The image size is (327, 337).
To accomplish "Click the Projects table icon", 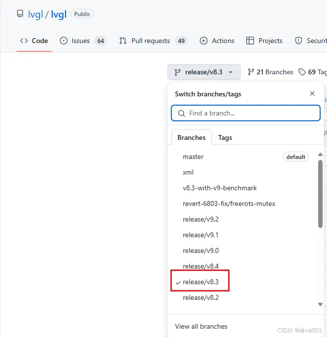I will 250,41.
